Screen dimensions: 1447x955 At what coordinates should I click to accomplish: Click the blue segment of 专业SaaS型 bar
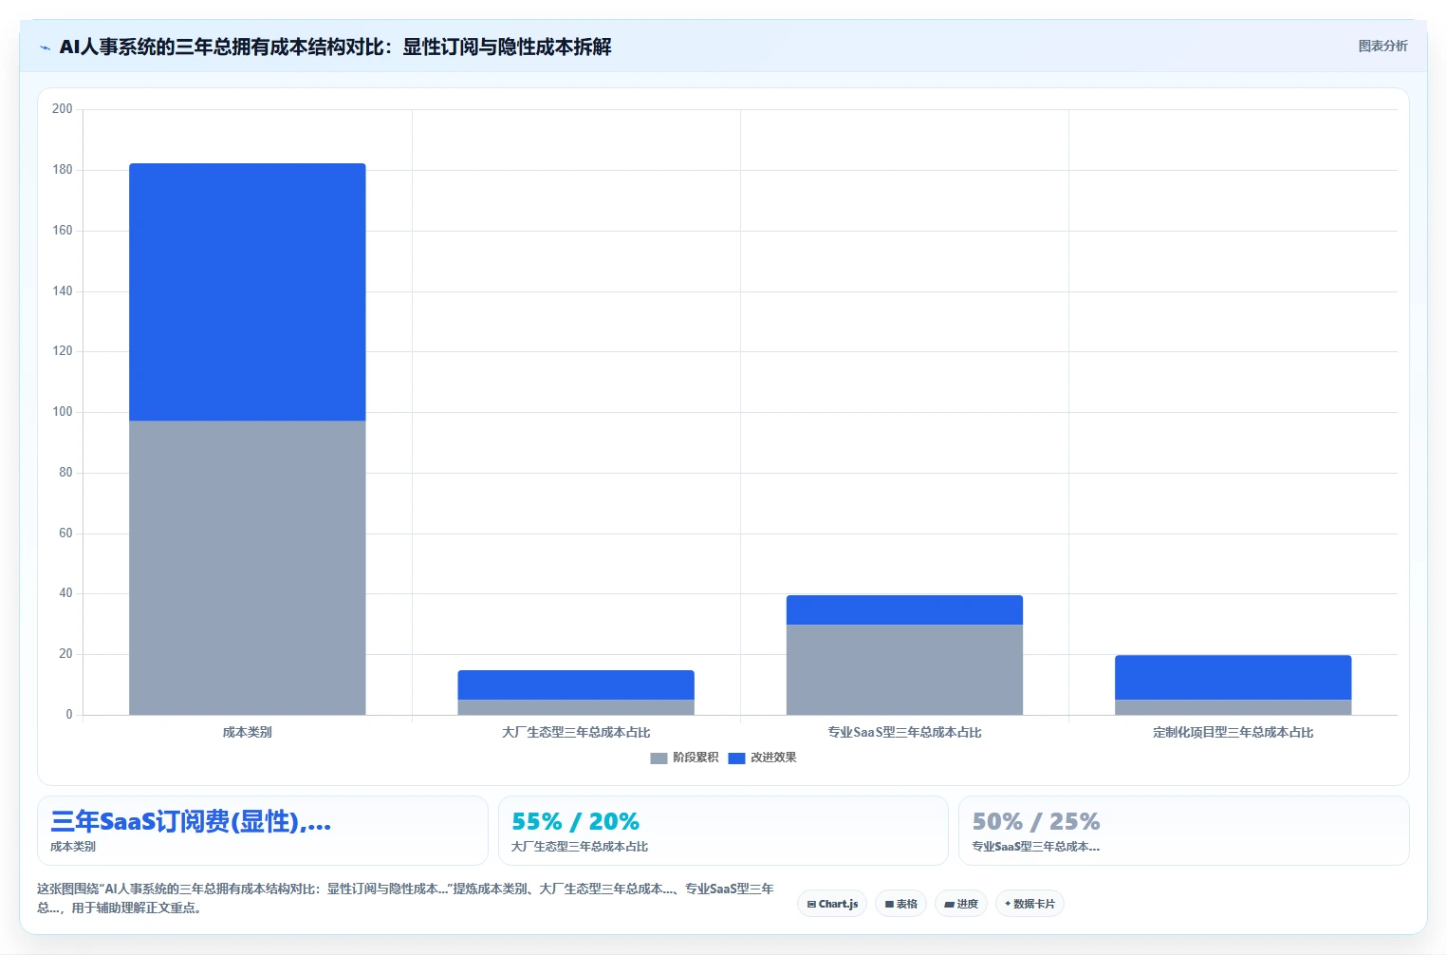click(x=904, y=609)
